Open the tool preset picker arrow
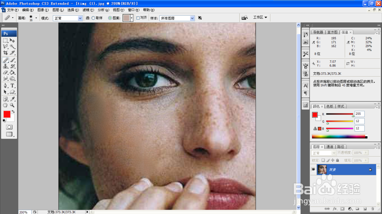The width and height of the screenshot is (382, 214). pyautogui.click(x=13, y=18)
